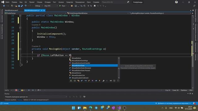
Task: Open the output source dropdown
Action: (48, 97)
